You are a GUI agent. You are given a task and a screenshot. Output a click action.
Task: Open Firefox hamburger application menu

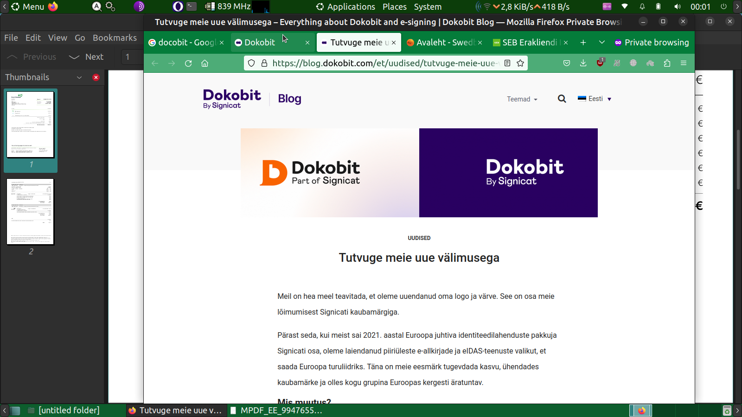coord(684,63)
